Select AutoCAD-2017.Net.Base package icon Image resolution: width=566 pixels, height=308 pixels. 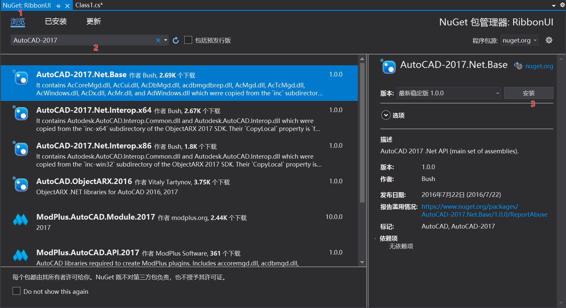coord(20,77)
